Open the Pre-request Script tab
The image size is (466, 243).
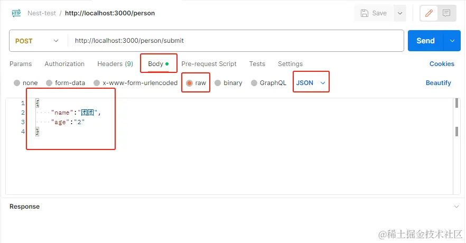[209, 64]
